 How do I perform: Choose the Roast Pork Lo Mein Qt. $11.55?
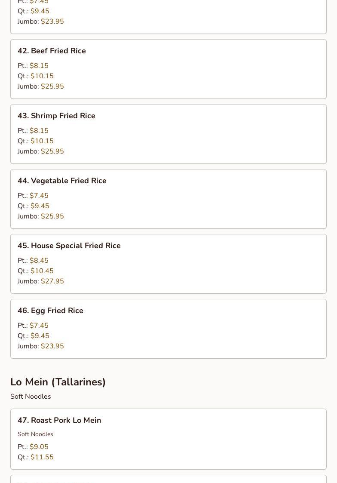(x=42, y=457)
